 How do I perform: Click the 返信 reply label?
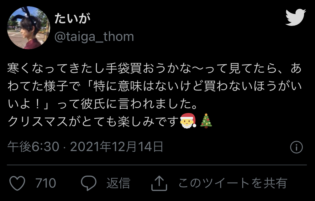(118, 183)
